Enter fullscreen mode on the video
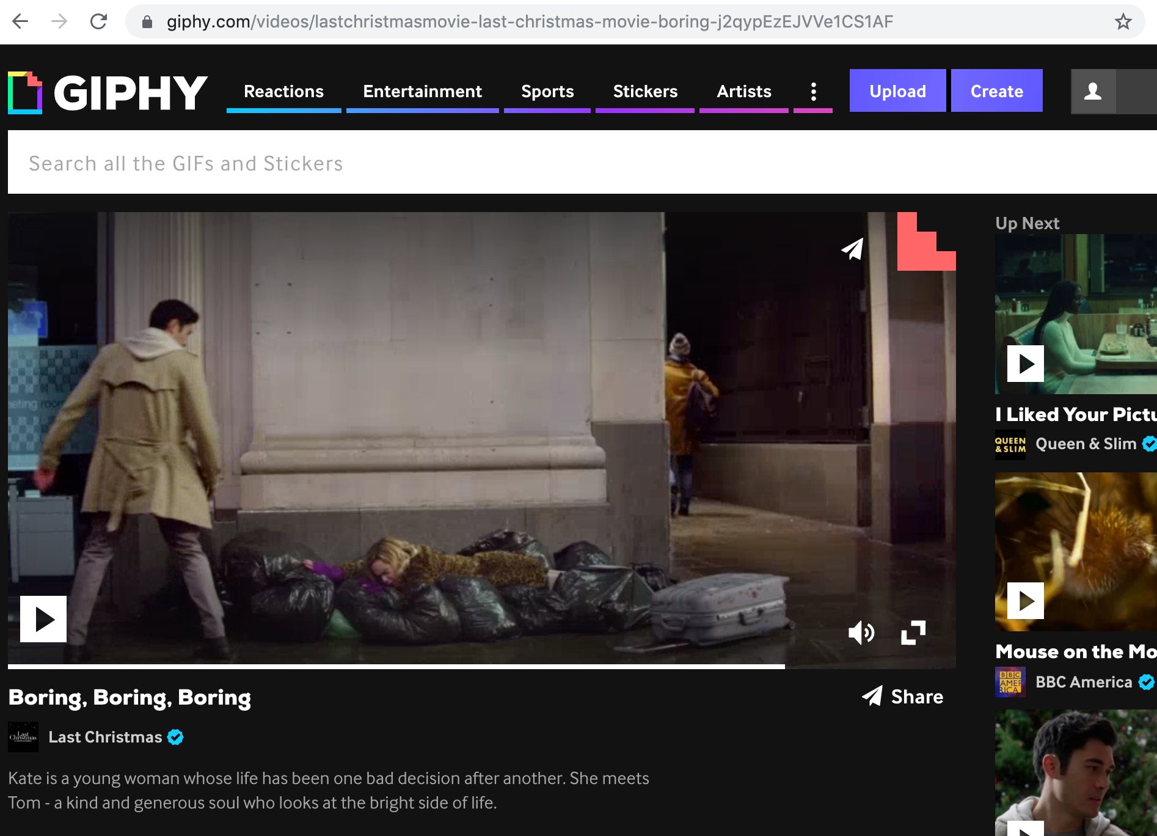Screen dimensions: 1157x836 point(913,632)
